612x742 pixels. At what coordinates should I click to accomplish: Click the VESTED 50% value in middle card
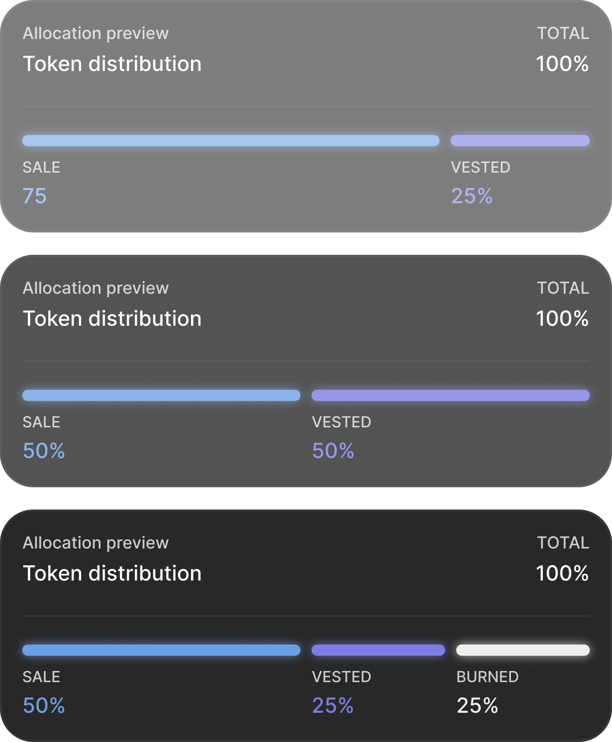pos(333,451)
